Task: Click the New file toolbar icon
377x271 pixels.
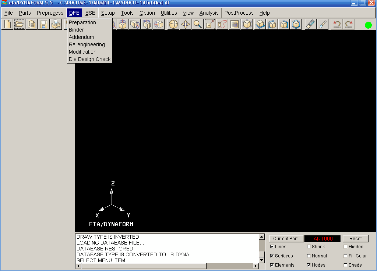Action: (7, 24)
